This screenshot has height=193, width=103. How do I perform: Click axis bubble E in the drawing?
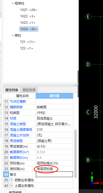(x=88, y=17)
